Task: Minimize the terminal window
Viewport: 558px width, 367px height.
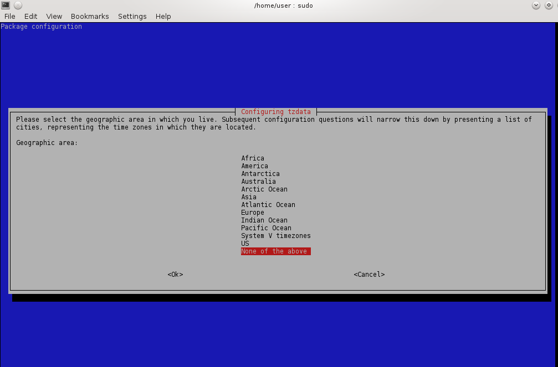Action: click(x=536, y=6)
